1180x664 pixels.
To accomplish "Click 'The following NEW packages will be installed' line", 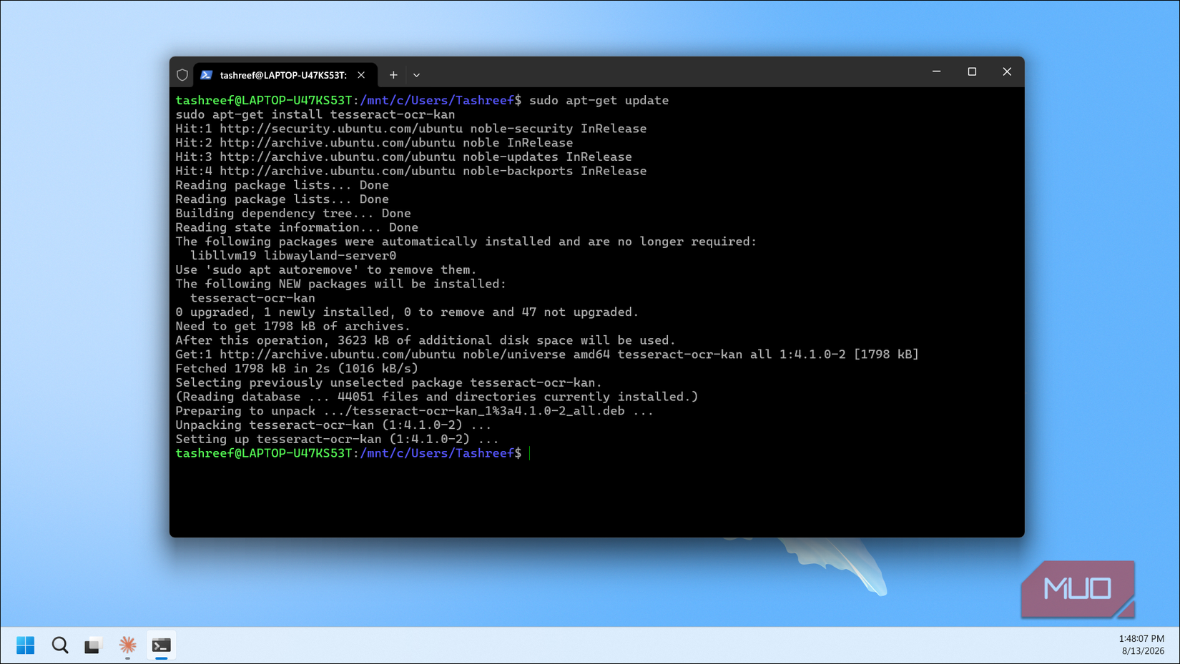I will click(341, 284).
